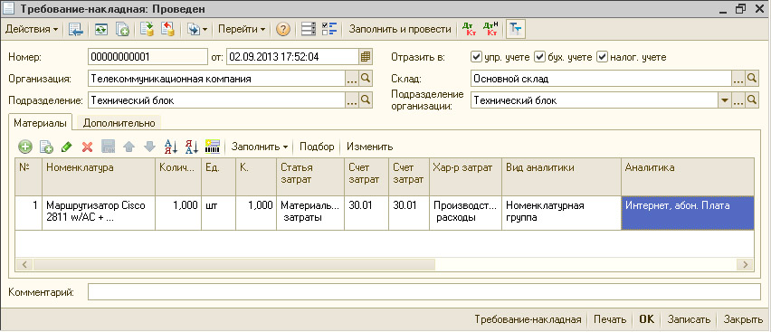Screen dimensions: 771x332
Task: Open the Перейти menu
Action: click(x=242, y=30)
